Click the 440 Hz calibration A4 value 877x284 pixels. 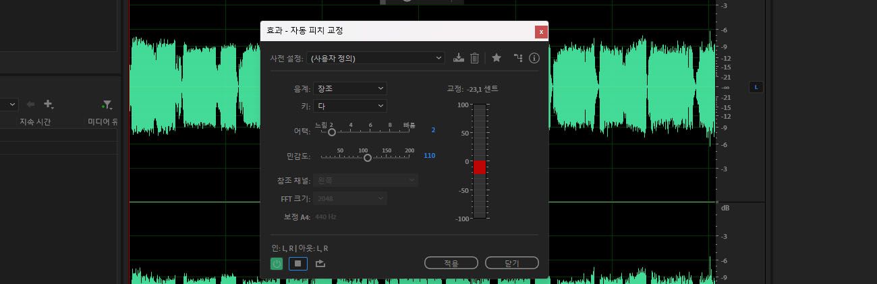pos(326,217)
